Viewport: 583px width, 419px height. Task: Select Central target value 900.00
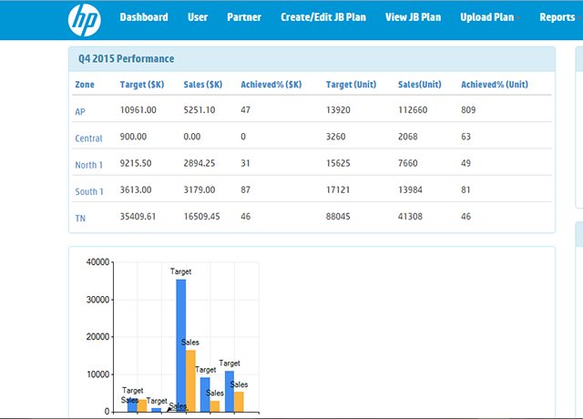133,137
